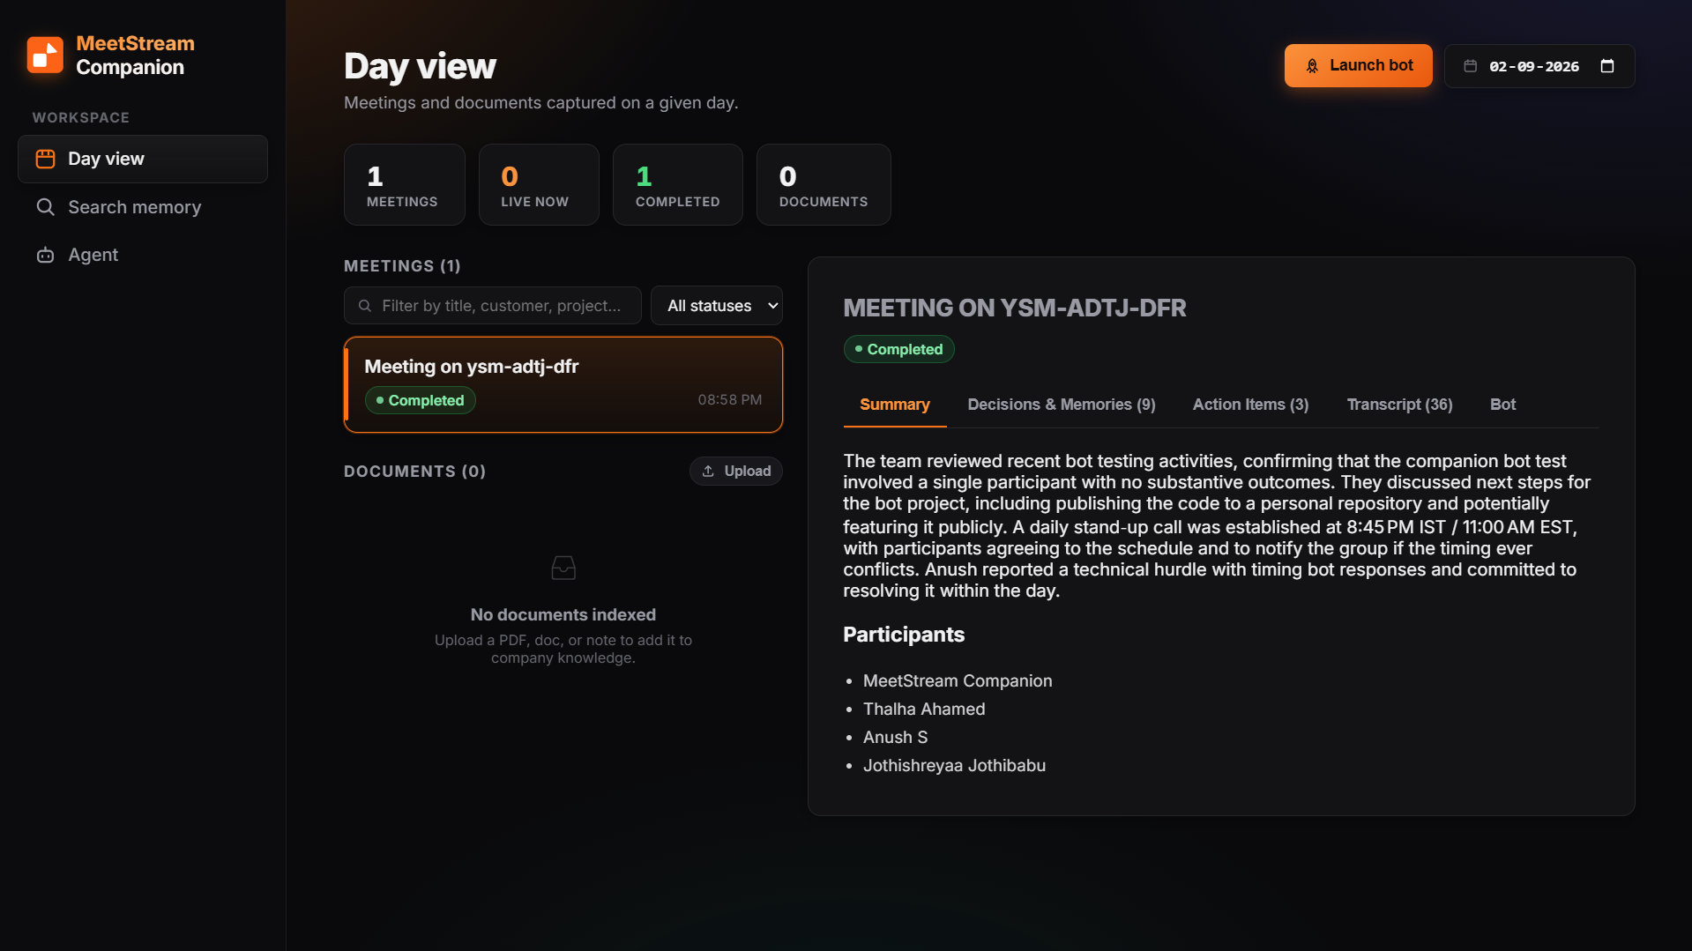
Task: Click participant MeetStream Companion
Action: click(x=957, y=681)
